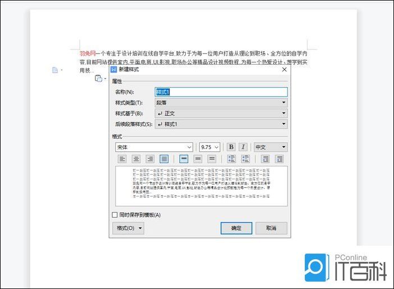Screen dimensions: 394x289
Task: Click the page icon in left margin
Action: [55, 70]
